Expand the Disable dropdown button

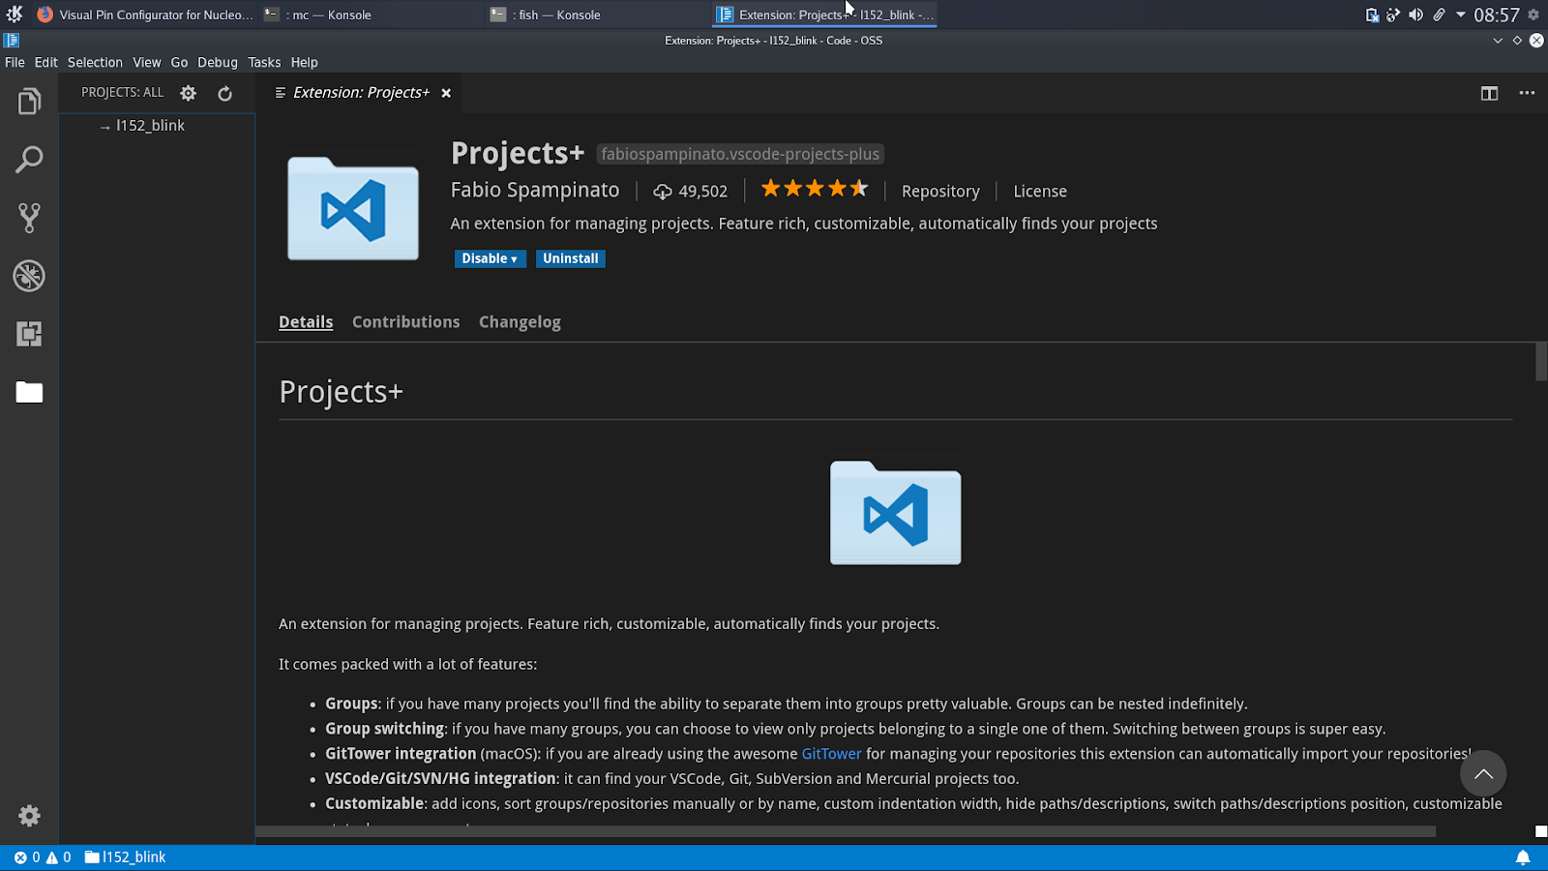(x=490, y=259)
